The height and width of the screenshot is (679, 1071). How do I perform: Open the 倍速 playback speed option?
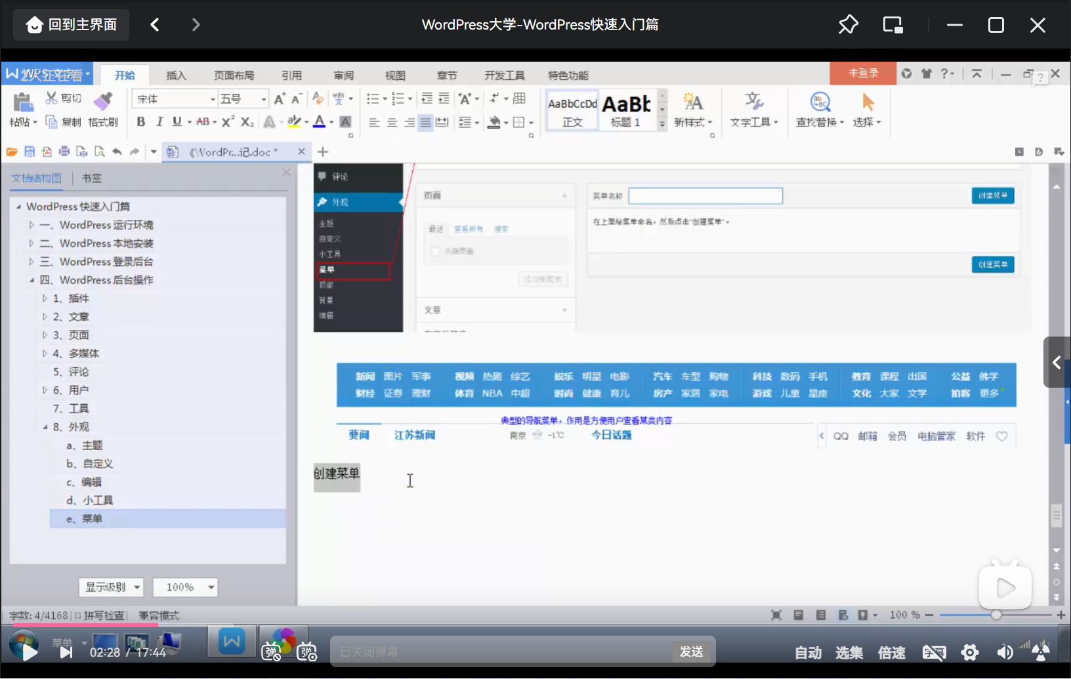coord(892,653)
